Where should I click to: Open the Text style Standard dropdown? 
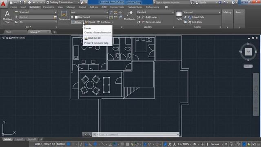point(38,12)
